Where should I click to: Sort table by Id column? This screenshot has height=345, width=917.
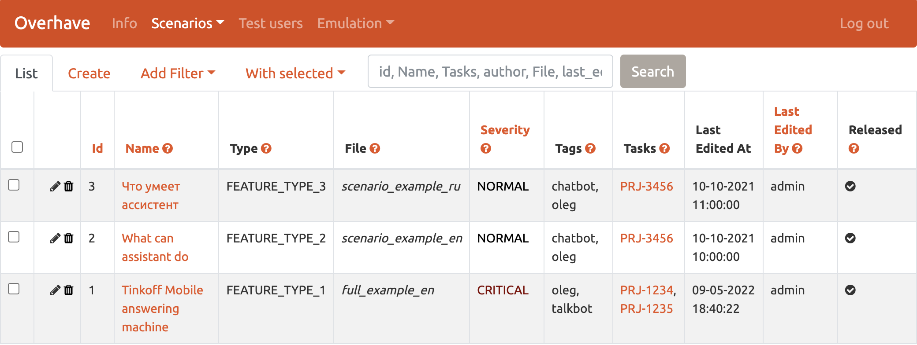97,148
